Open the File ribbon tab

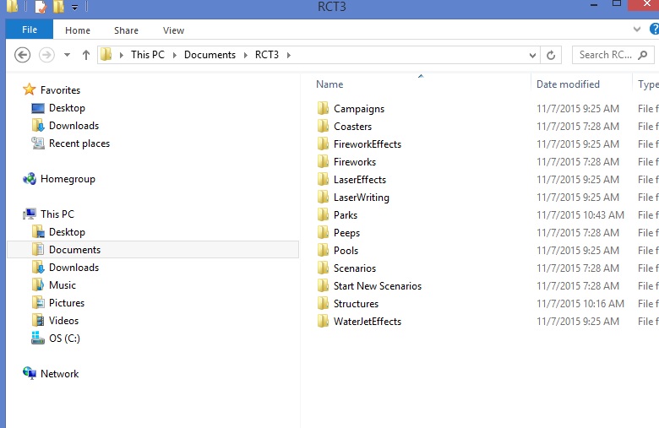click(x=30, y=30)
